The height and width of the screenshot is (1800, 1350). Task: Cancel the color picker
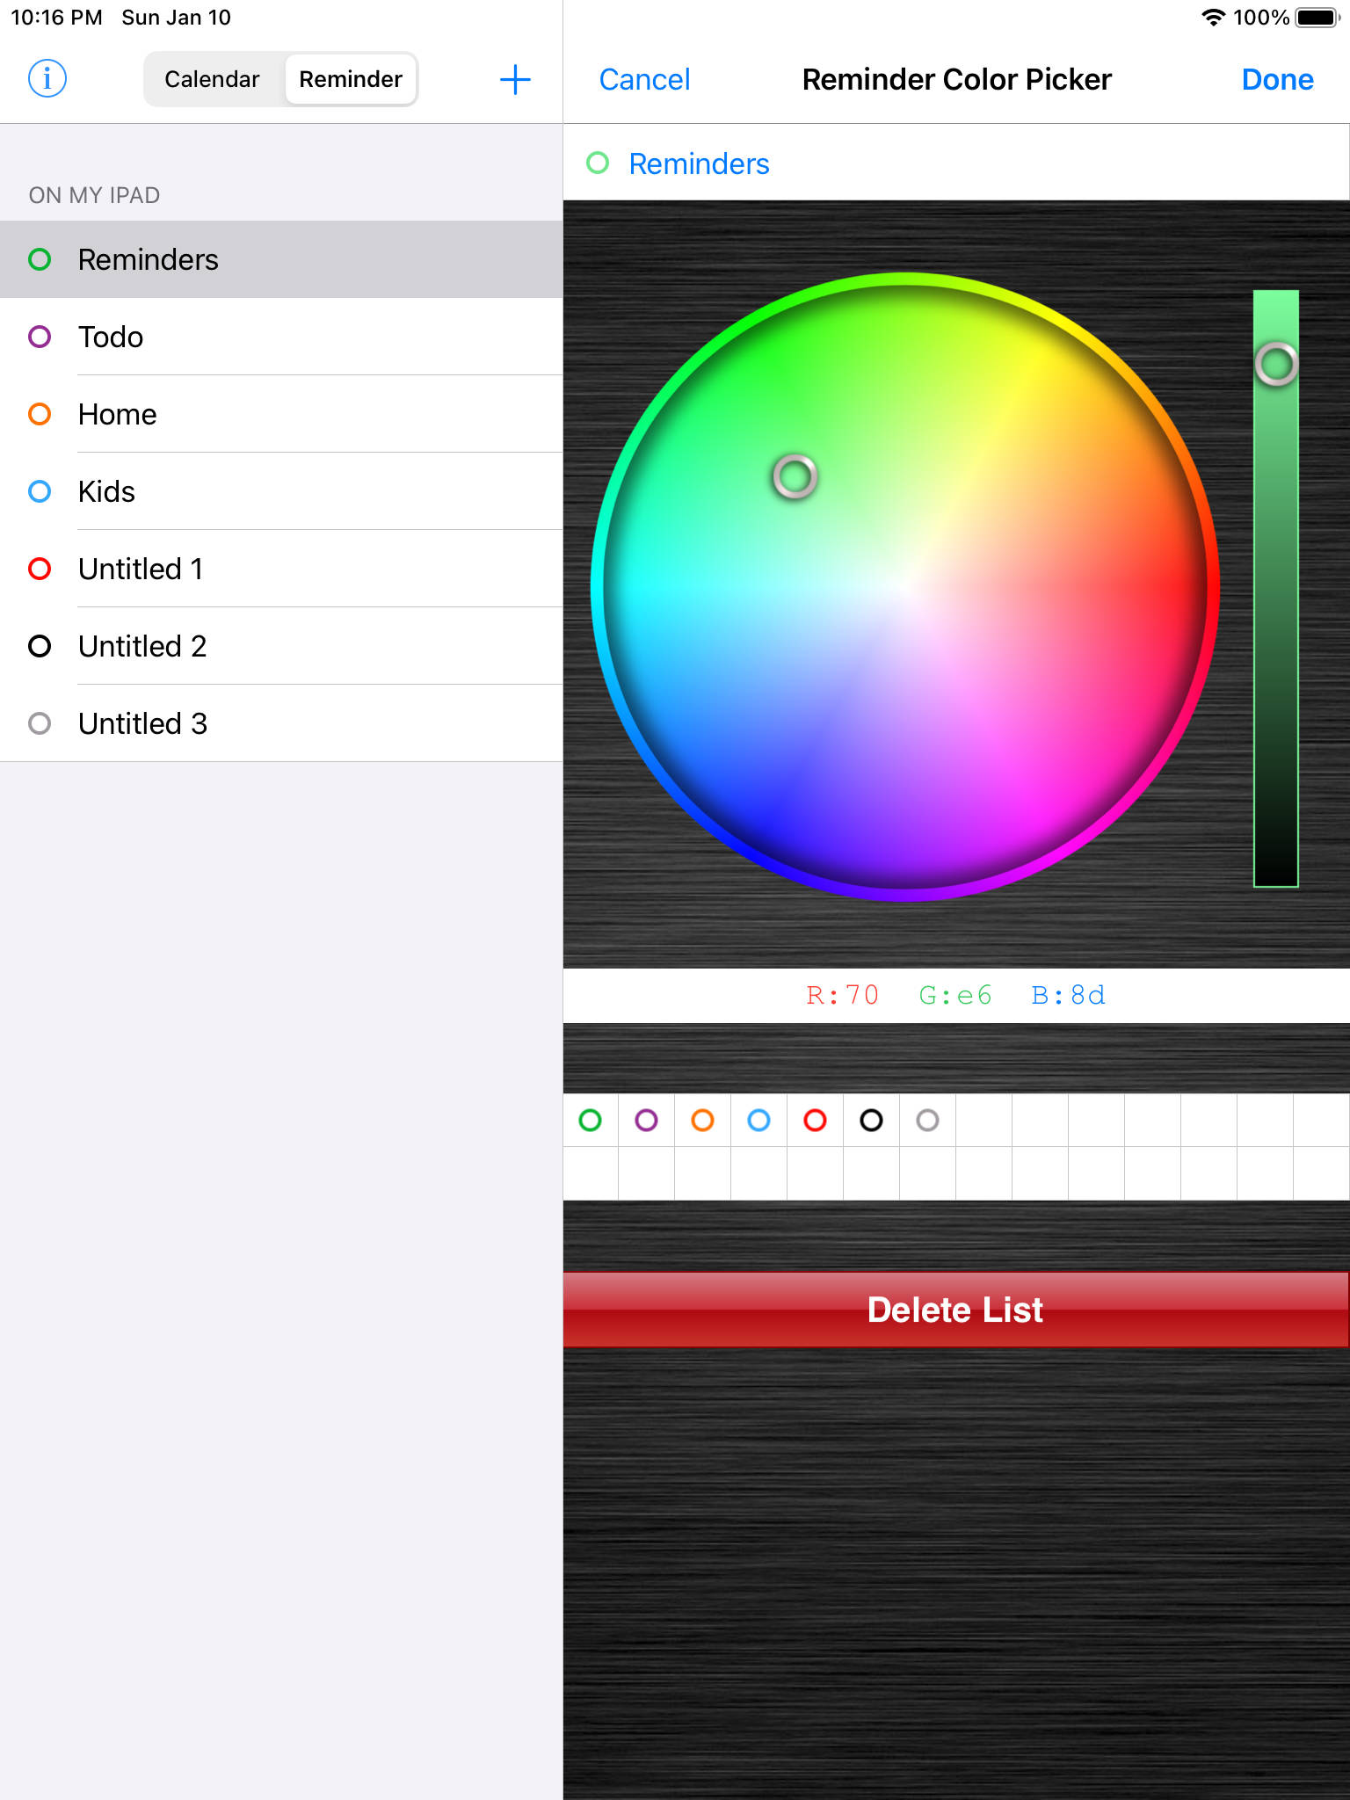[x=644, y=79]
